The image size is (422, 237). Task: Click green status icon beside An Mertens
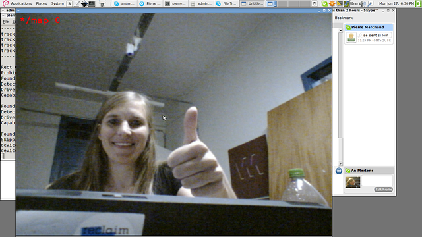tap(347, 171)
